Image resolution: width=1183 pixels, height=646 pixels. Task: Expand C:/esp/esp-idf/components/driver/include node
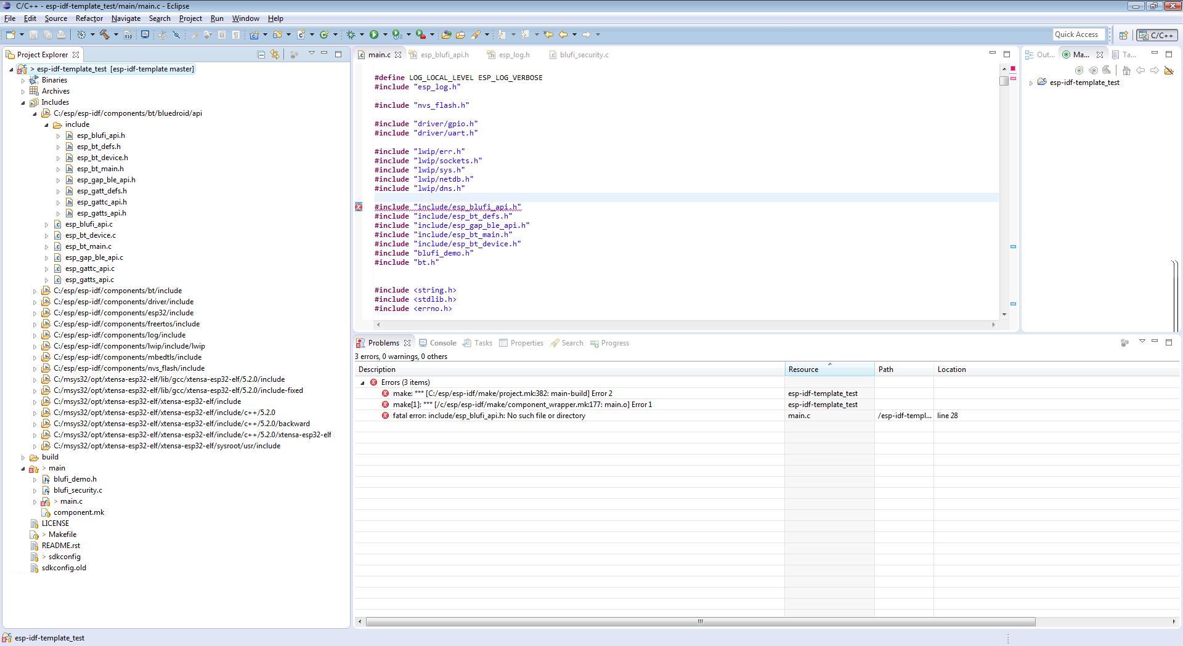pyautogui.click(x=35, y=302)
